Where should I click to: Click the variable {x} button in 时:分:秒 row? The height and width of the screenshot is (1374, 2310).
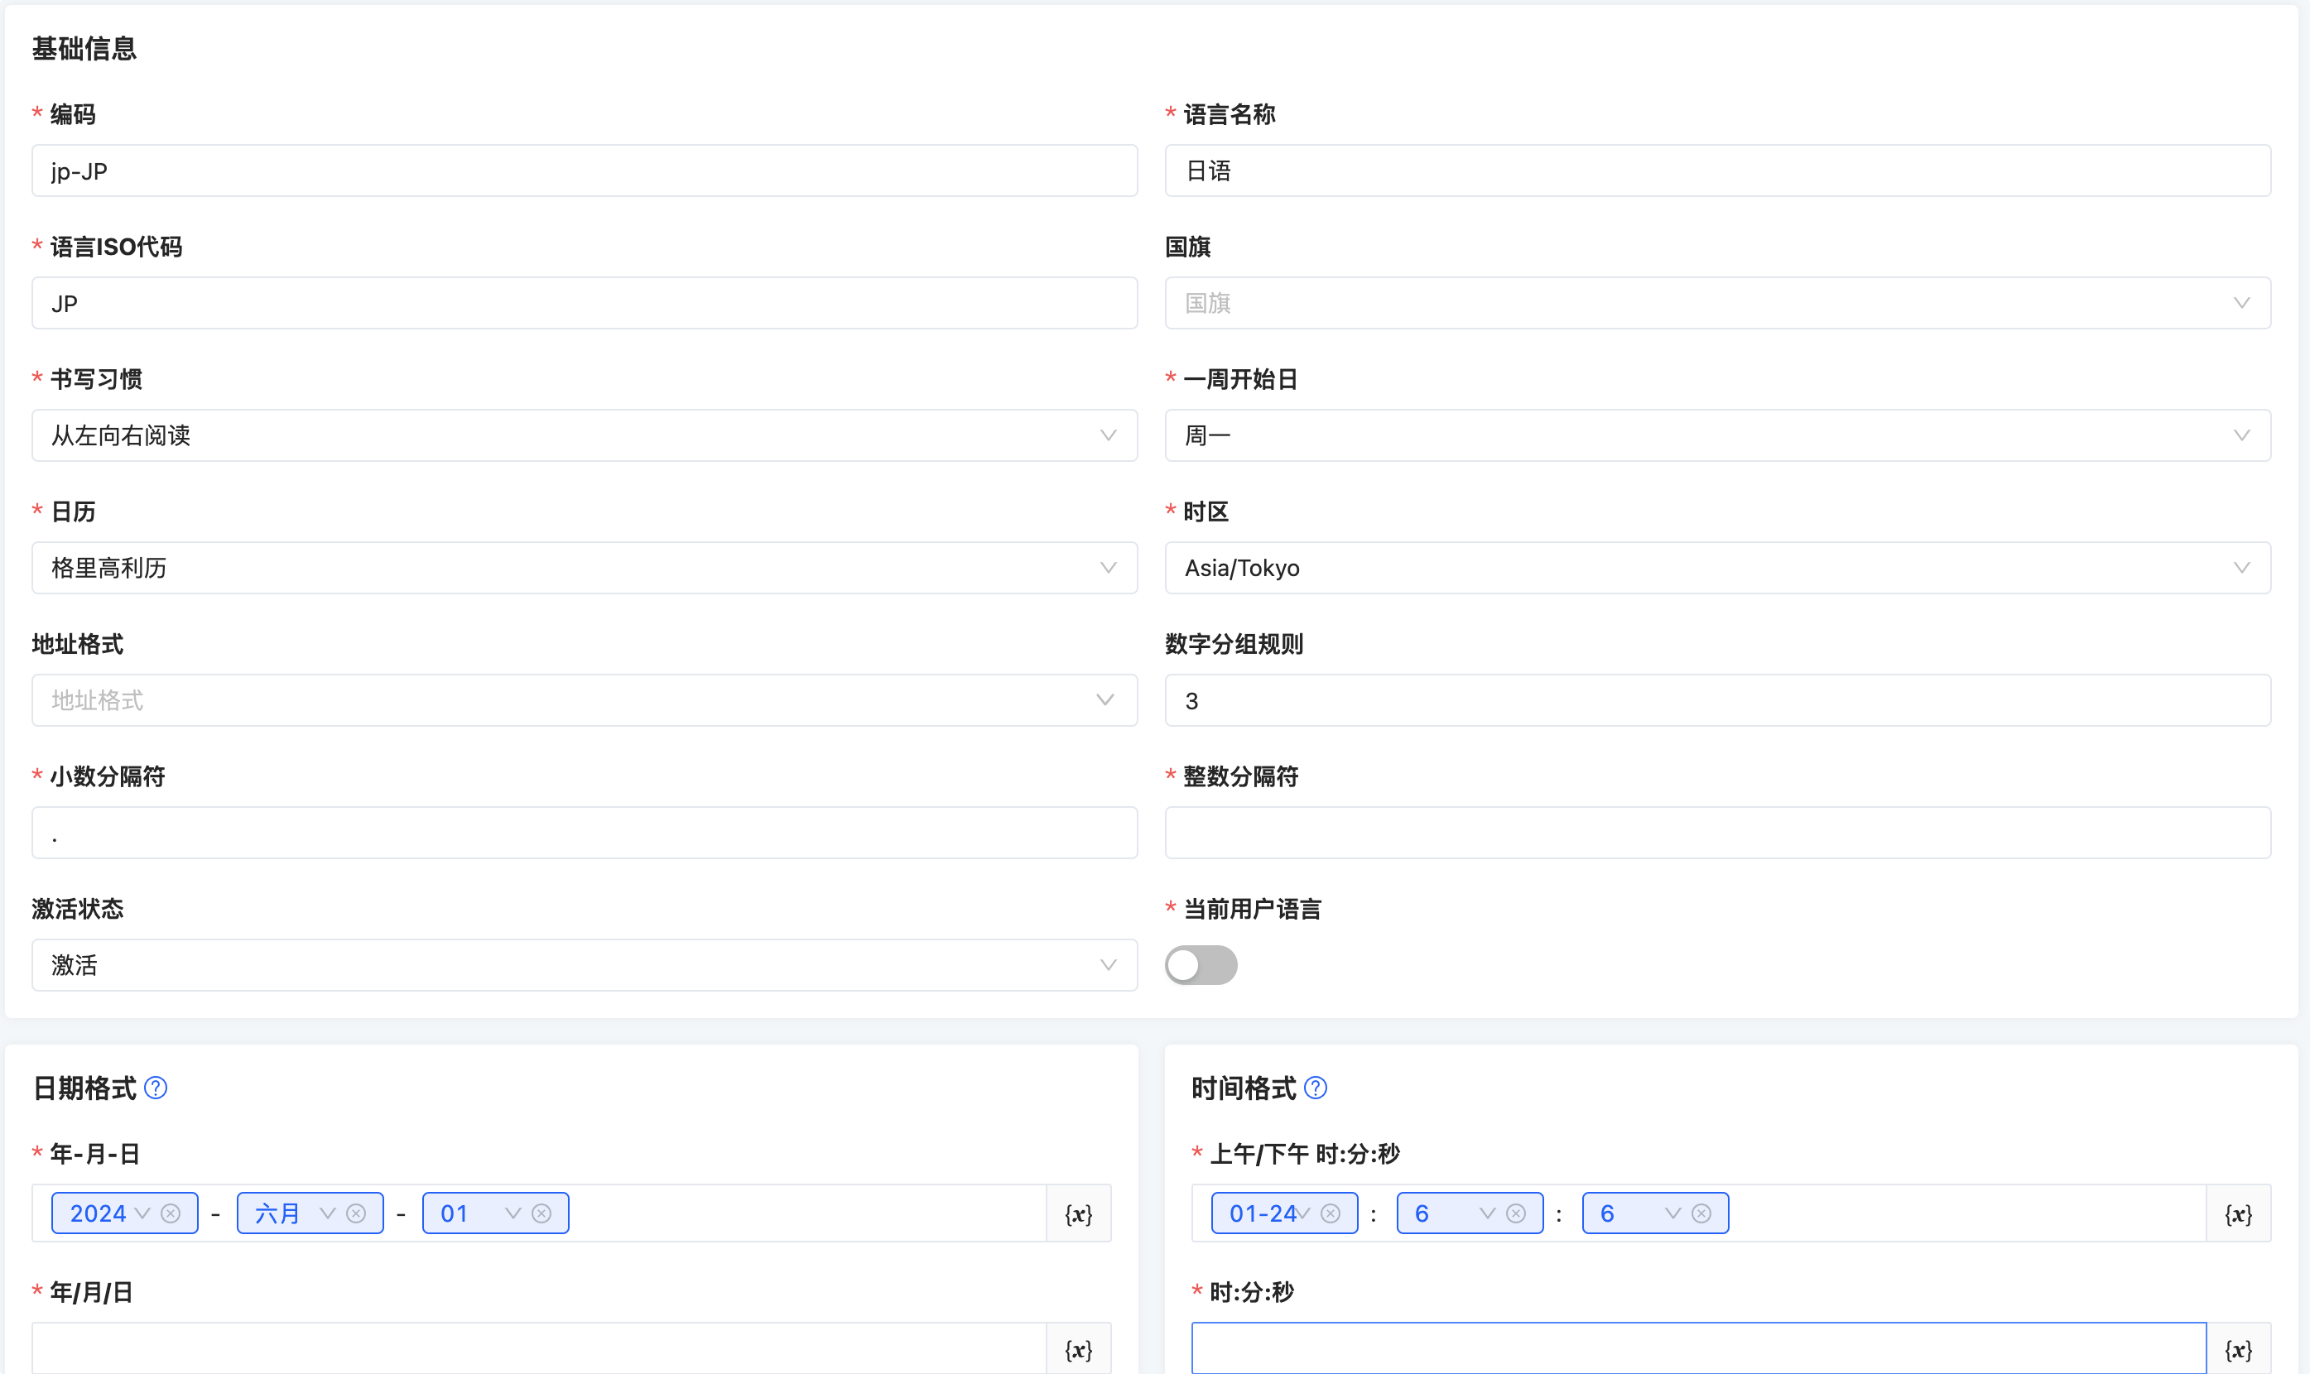[2238, 1349]
